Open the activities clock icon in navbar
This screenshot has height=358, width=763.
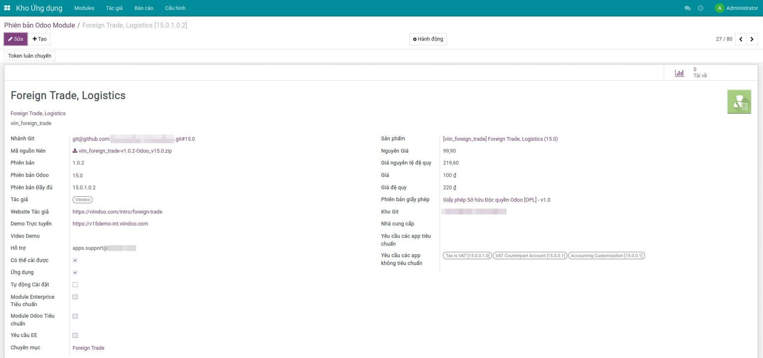click(700, 8)
